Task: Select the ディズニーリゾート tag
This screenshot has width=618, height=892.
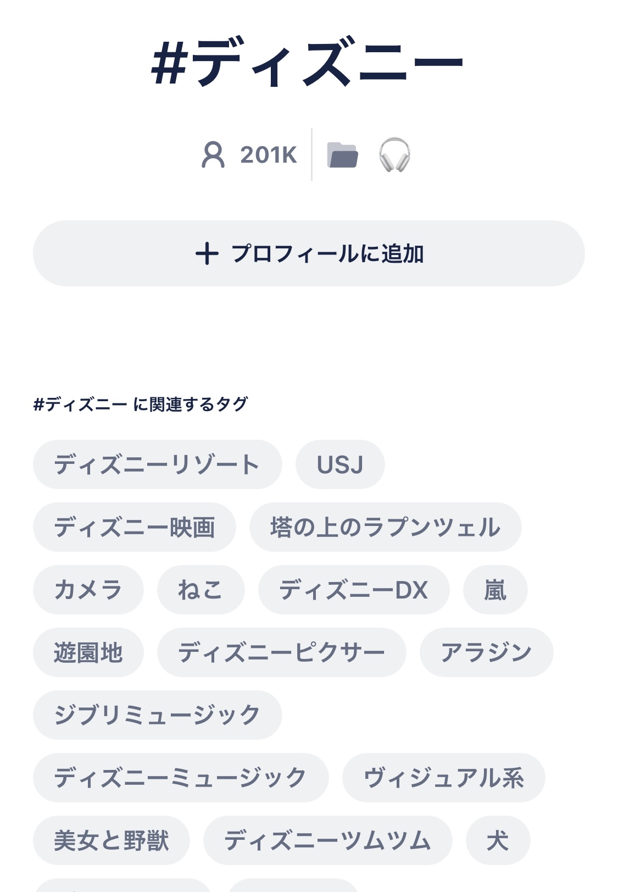Action: (x=157, y=464)
